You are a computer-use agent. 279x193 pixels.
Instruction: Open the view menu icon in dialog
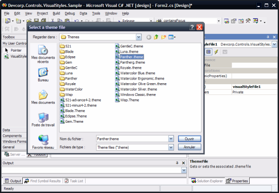pos(172,37)
